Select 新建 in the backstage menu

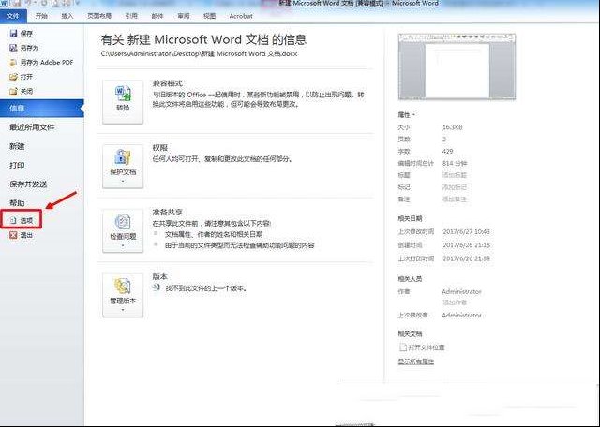[x=17, y=146]
